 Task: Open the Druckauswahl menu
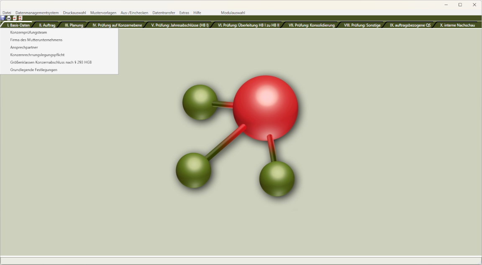74,13
